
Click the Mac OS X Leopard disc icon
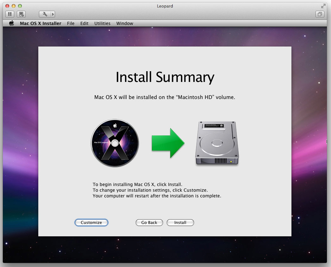[115, 143]
